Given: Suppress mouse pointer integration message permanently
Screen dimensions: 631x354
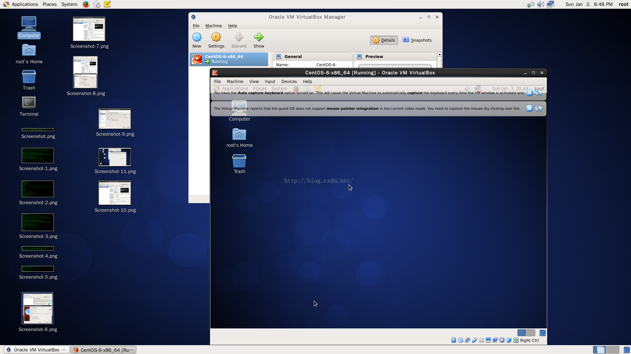Looking at the screenshot, I should click(539, 108).
